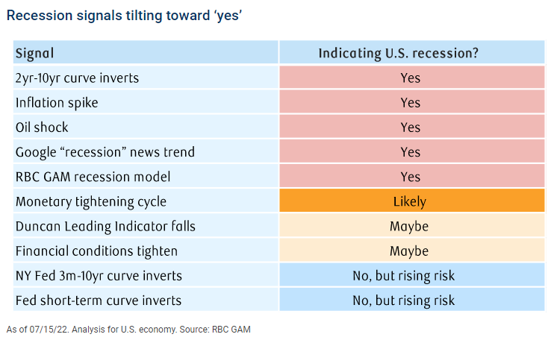Viewport: 554px width, 343px height.
Task: Select the 'Indicating U.S. recession?' column header
Action: click(409, 53)
